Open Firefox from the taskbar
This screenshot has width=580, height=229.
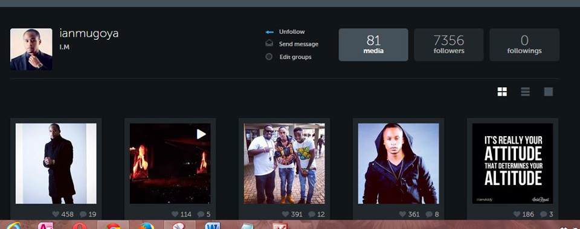click(146, 225)
